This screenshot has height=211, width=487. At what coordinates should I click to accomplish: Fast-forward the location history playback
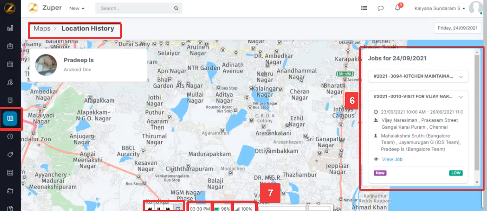[x=168, y=209]
